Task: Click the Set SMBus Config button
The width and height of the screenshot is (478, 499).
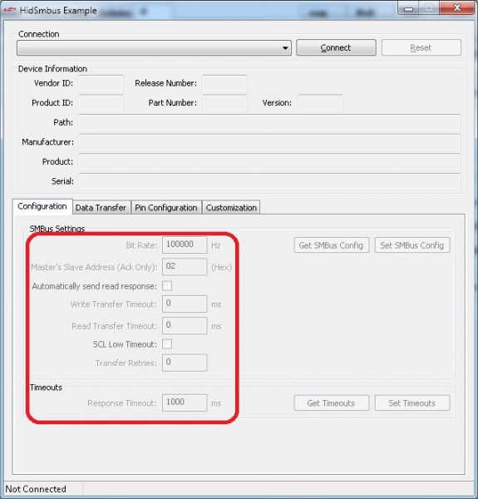Action: [412, 245]
